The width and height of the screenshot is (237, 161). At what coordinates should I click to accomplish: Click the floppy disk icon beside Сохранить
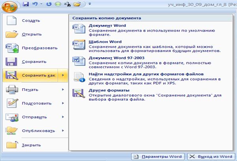11,62
